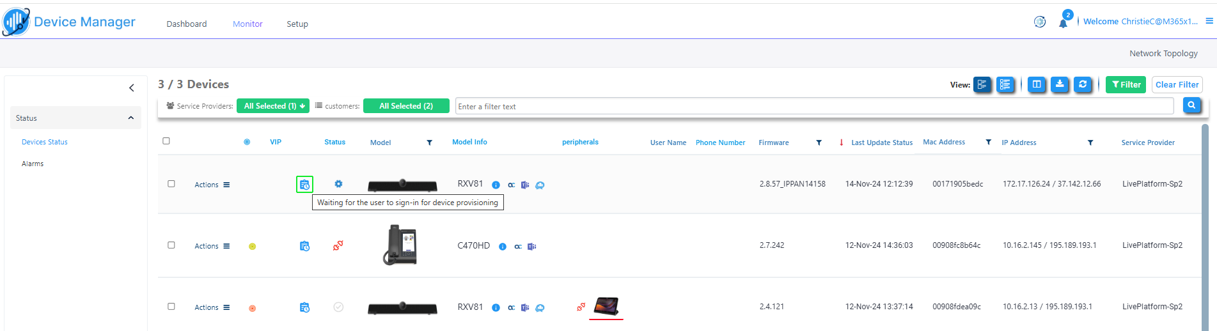Click the headset cloud icon on the first RXV81 row
Viewport: 1217px width, 331px height.
point(540,185)
